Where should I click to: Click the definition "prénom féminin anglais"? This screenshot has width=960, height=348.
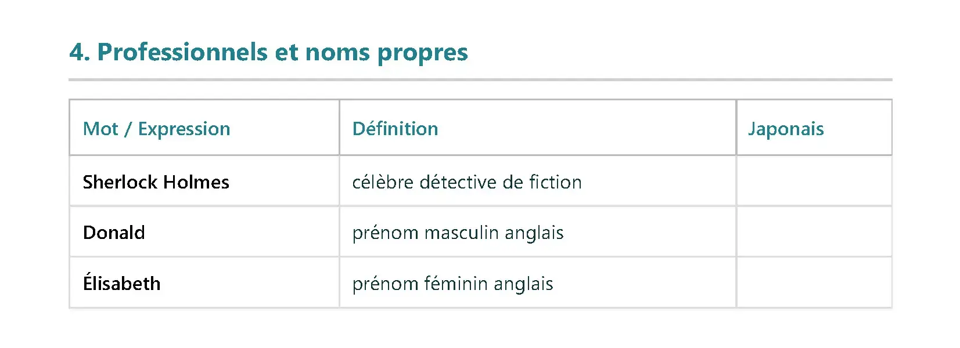452,284
